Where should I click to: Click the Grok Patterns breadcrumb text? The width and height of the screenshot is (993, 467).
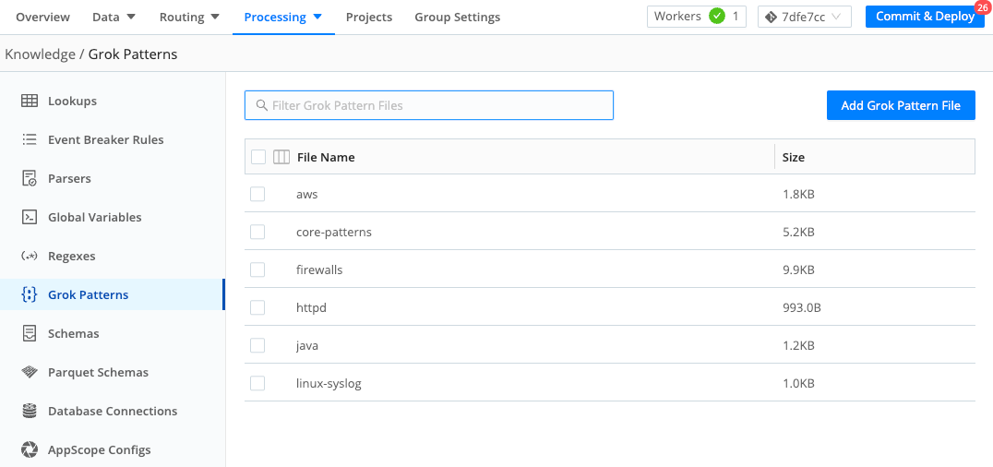[x=132, y=54]
